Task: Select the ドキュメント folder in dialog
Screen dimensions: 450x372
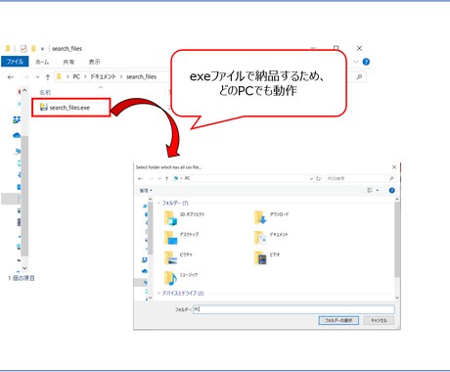Action: (x=271, y=238)
